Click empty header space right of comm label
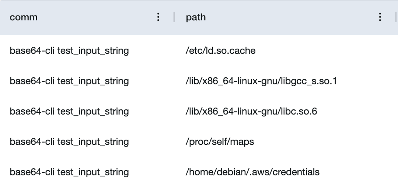This screenshot has width=398, height=189. pyautogui.click(x=96, y=17)
